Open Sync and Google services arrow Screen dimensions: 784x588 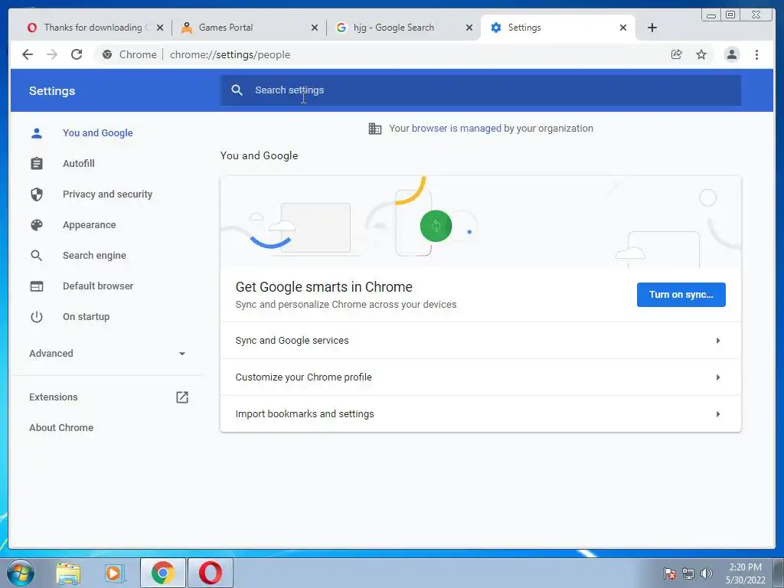[x=718, y=341]
